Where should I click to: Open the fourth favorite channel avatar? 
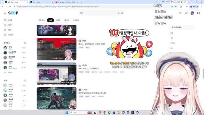(x=5, y=63)
